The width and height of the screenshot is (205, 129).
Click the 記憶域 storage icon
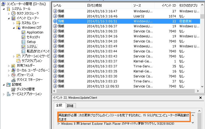(8, 85)
